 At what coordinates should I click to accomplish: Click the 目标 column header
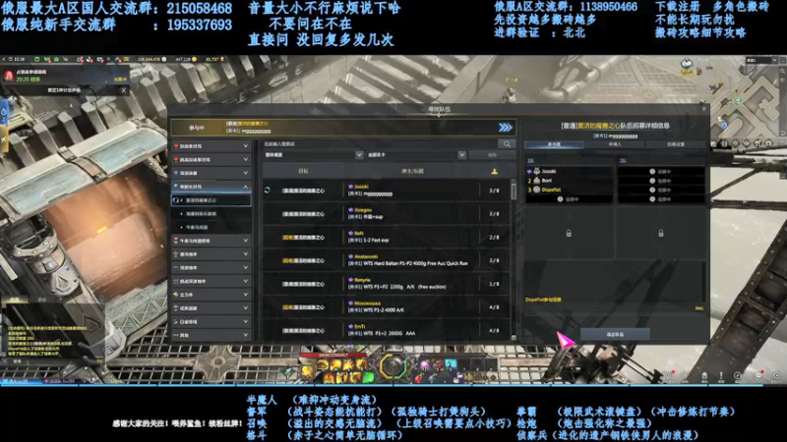point(303,171)
